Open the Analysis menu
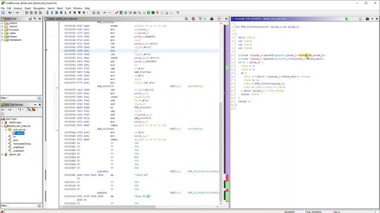Screen dimensions: 380x213 pos(18,8)
